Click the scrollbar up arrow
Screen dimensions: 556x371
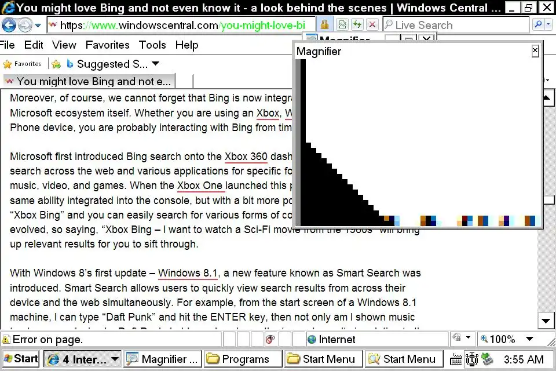tap(546, 97)
